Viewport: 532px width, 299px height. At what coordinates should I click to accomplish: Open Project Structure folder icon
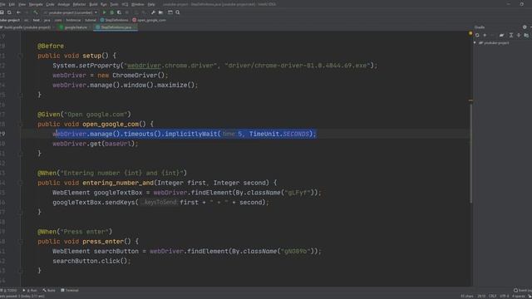[x=160, y=12]
